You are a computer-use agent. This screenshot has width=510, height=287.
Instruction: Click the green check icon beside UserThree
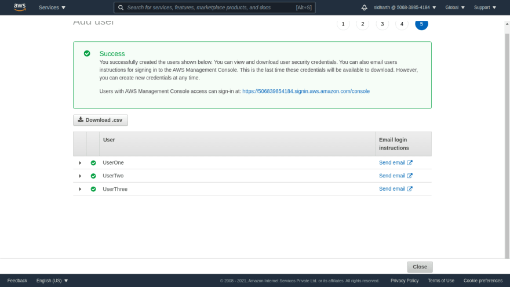pos(93,189)
